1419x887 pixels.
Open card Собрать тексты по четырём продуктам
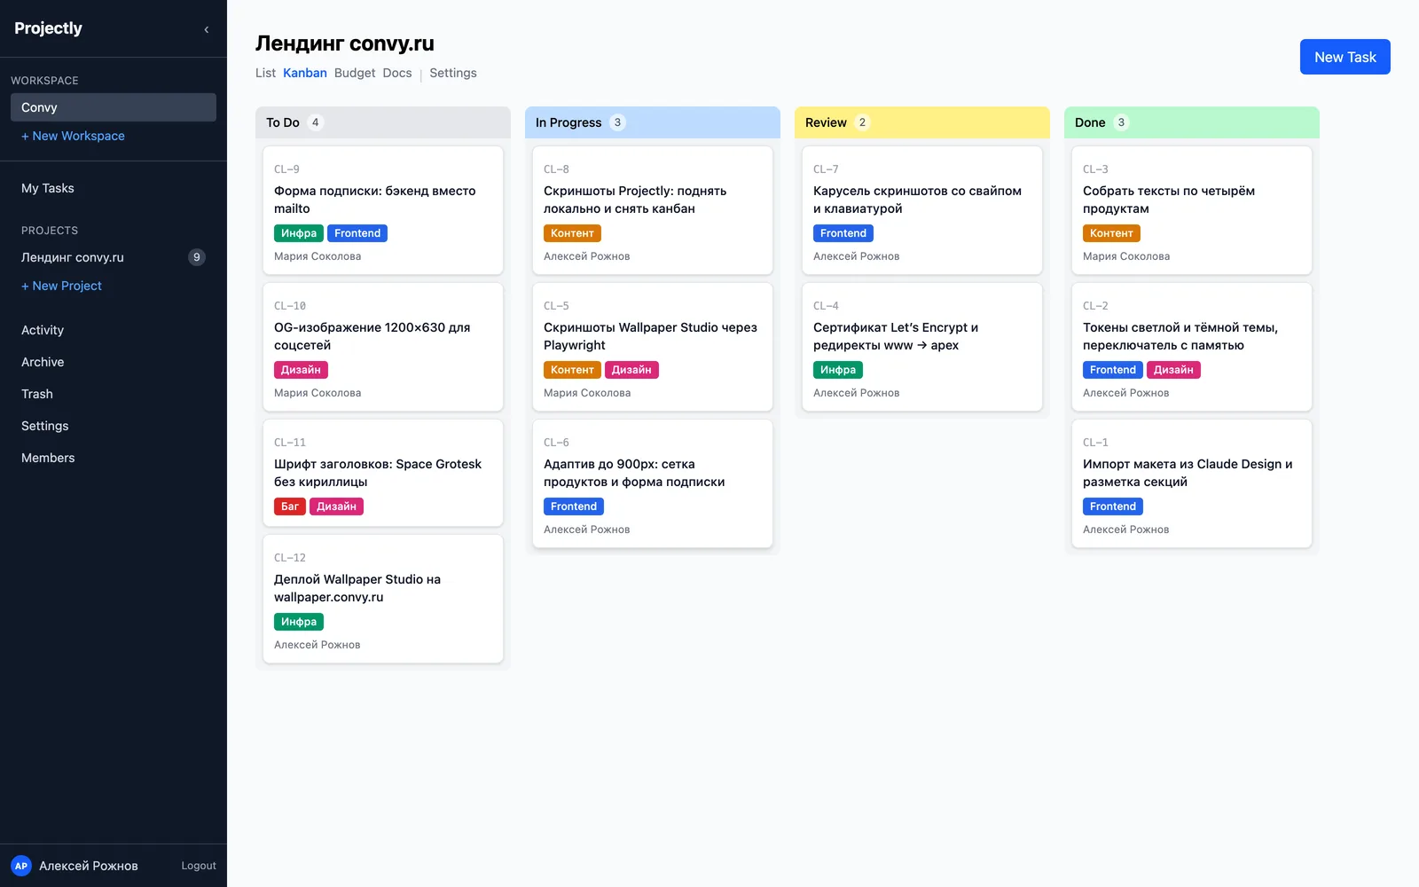point(1192,210)
